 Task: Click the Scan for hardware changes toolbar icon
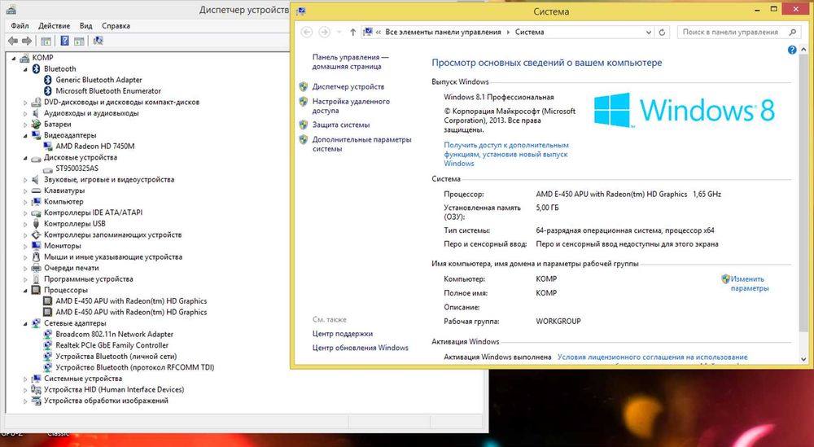point(98,41)
